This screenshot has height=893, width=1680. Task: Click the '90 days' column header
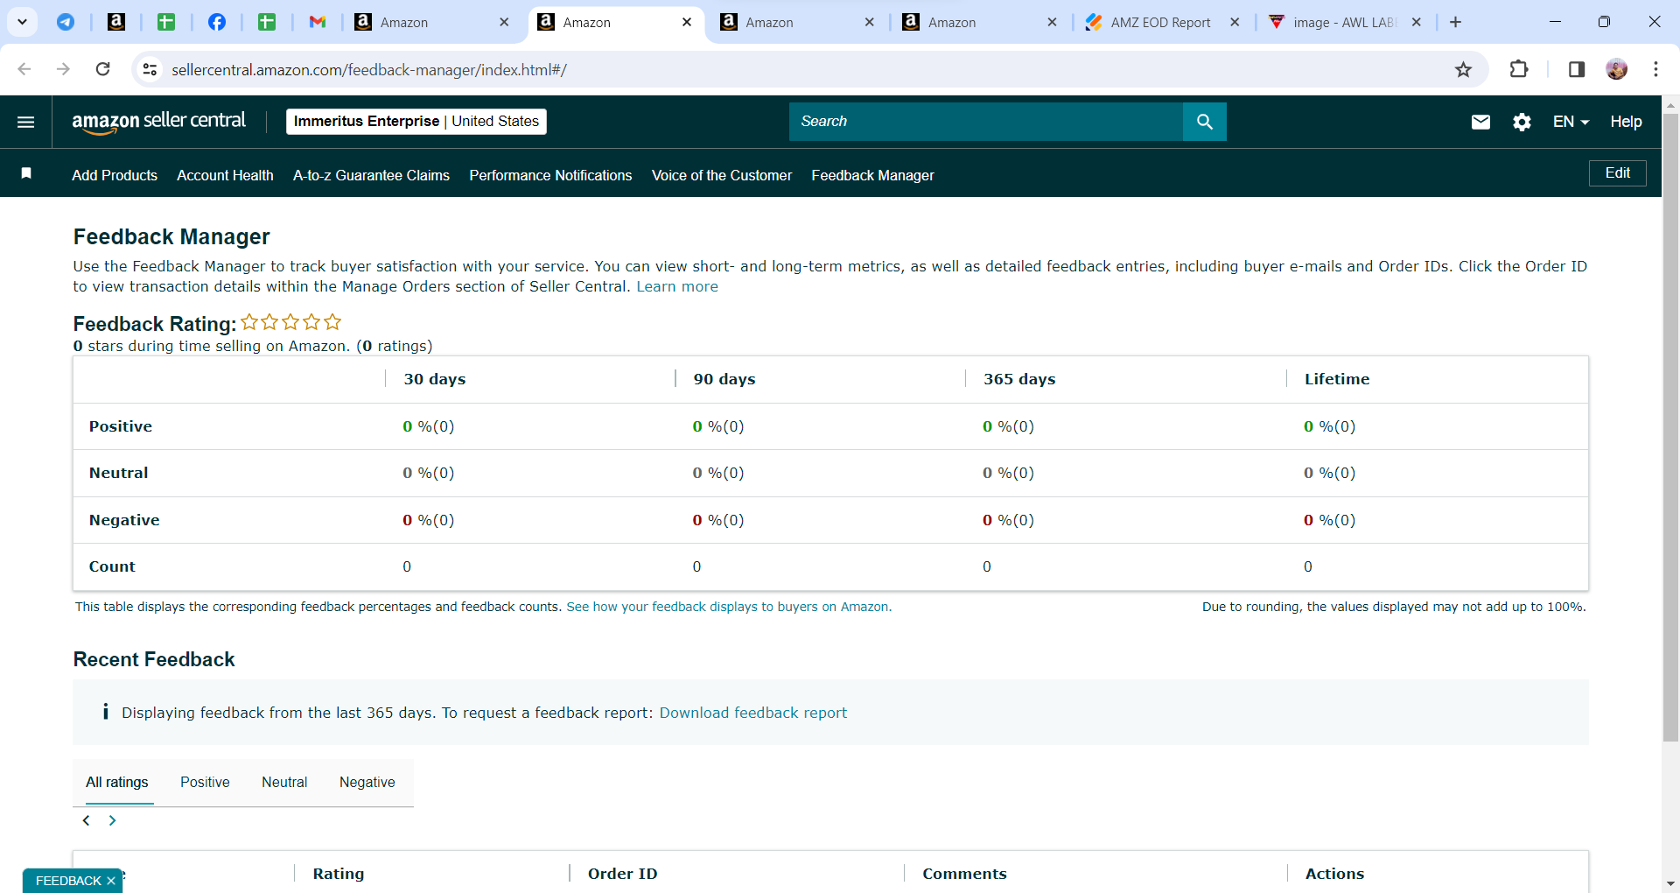click(x=724, y=379)
